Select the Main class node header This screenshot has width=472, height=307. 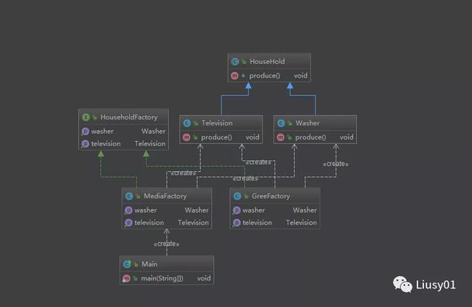[x=167, y=263]
